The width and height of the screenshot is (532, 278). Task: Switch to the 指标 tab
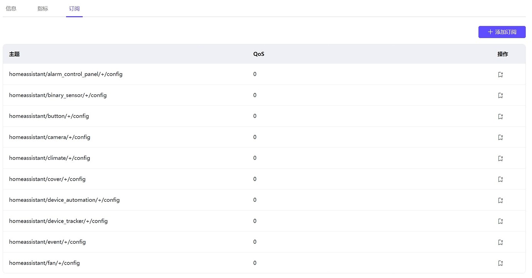[42, 8]
